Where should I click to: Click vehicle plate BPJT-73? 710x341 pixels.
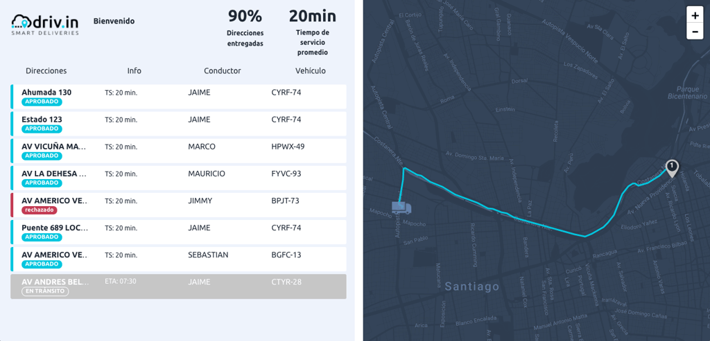(285, 201)
